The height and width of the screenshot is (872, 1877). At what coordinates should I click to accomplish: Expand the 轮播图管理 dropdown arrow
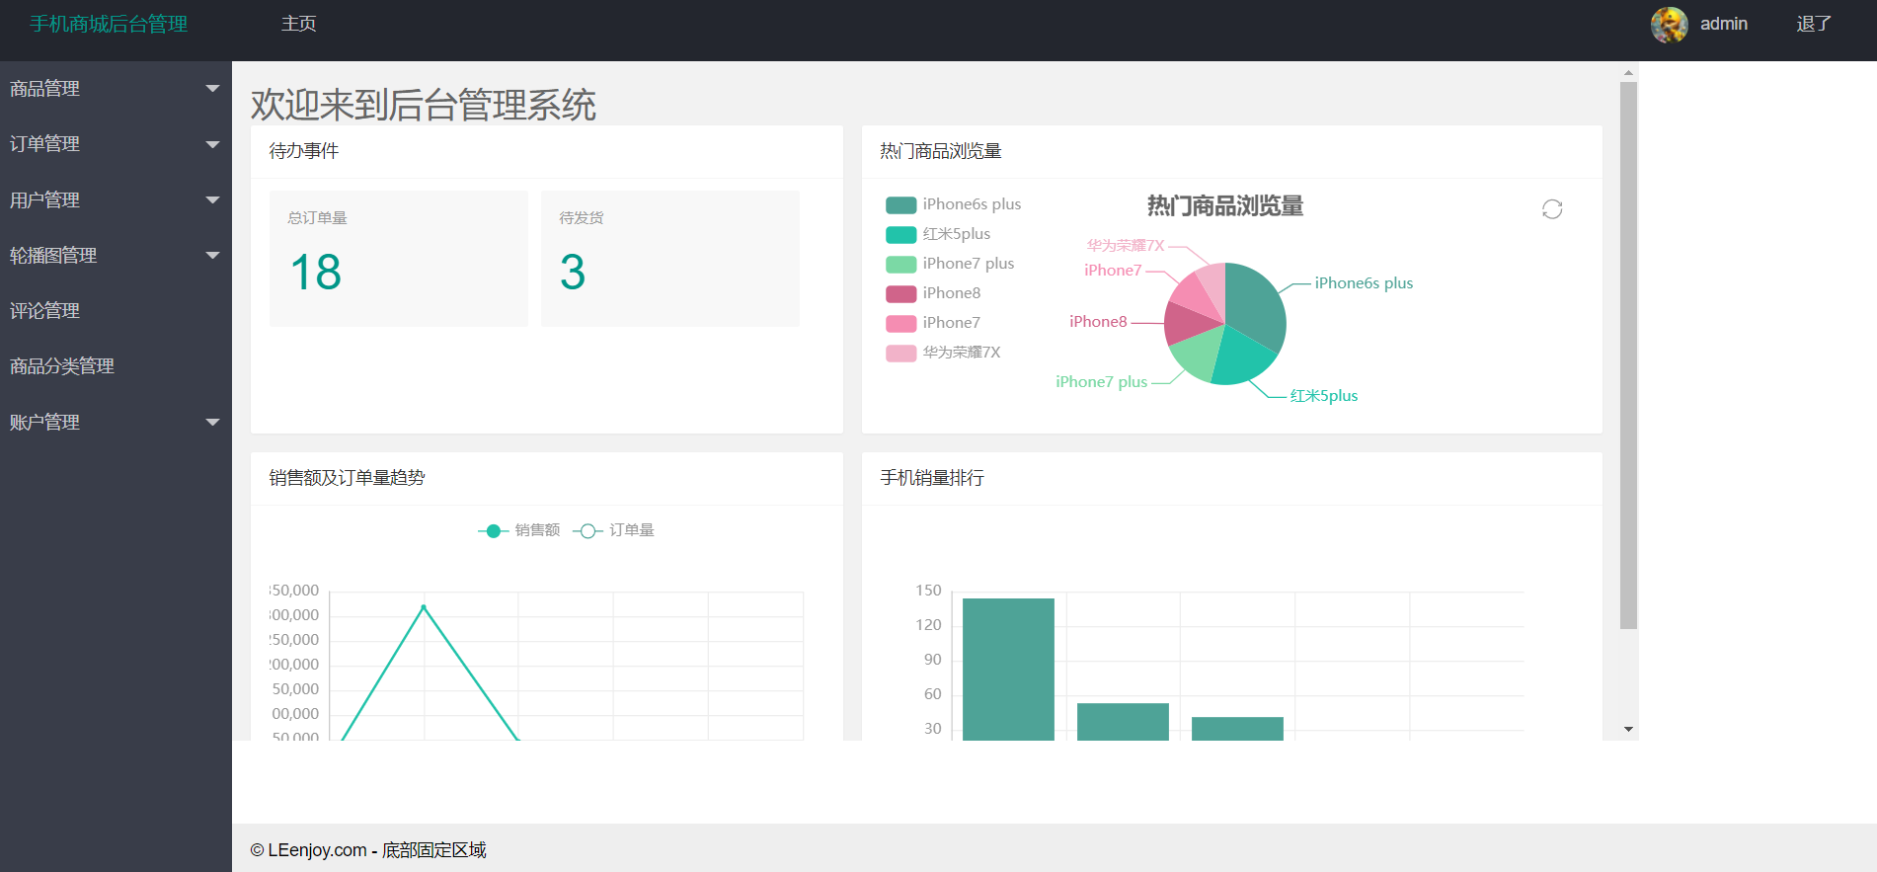(x=212, y=256)
